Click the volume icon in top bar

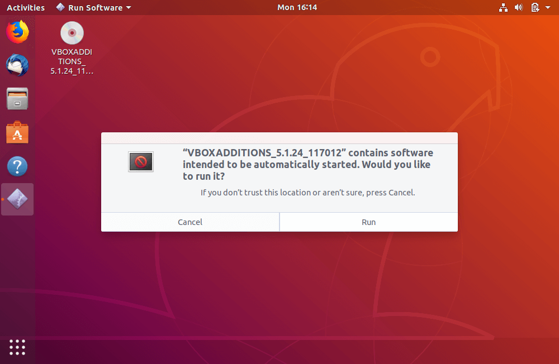(519, 7)
